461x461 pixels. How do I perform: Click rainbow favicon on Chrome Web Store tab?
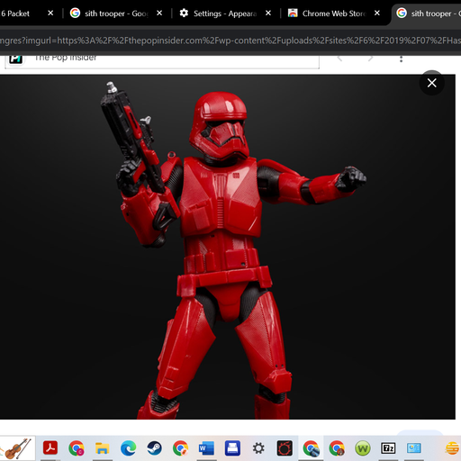(x=293, y=13)
